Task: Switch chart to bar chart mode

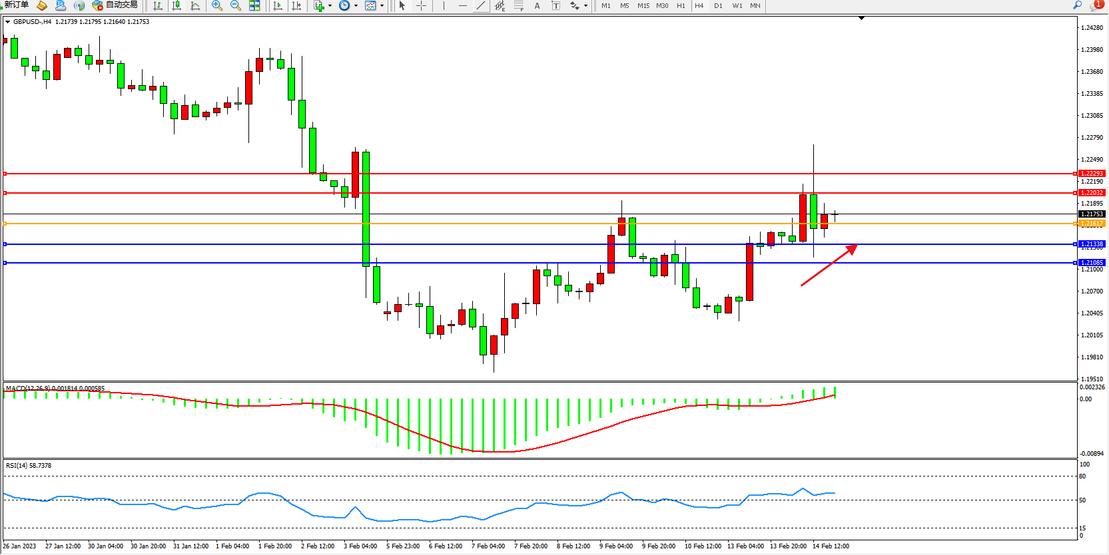Action: click(x=158, y=5)
